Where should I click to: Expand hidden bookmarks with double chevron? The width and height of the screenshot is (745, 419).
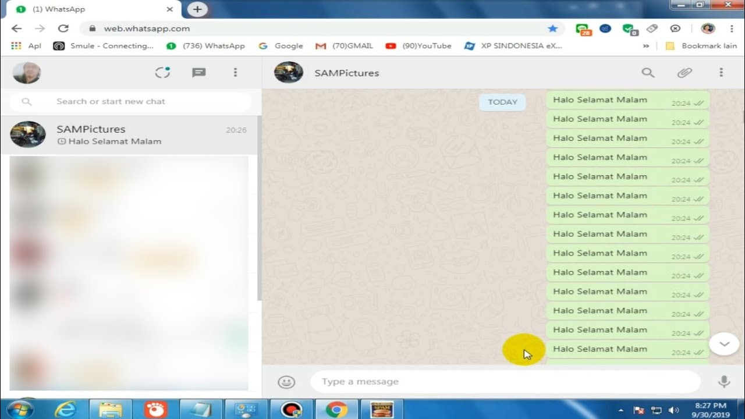coord(645,46)
